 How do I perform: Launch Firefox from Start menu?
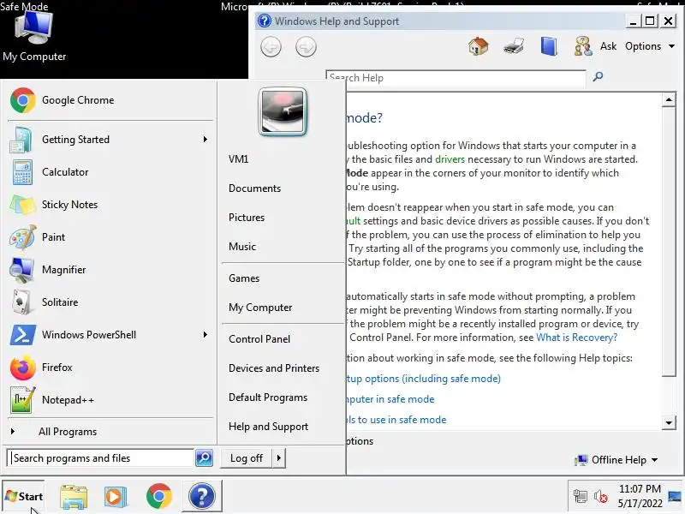110,368
